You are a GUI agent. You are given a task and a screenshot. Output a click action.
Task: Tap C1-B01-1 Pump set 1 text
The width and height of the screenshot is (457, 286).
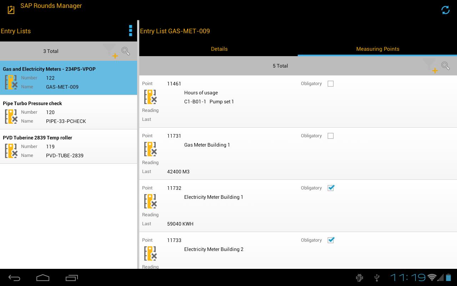[209, 102]
